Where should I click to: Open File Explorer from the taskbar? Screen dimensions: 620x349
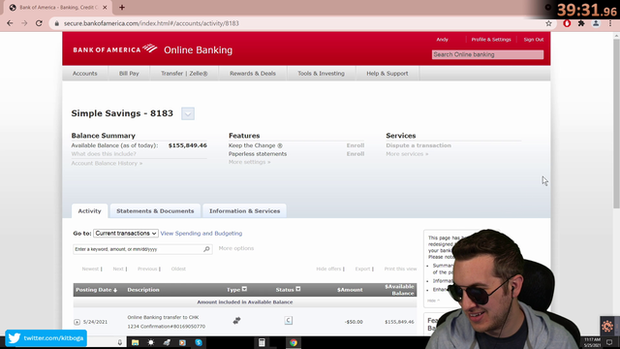pos(135,342)
